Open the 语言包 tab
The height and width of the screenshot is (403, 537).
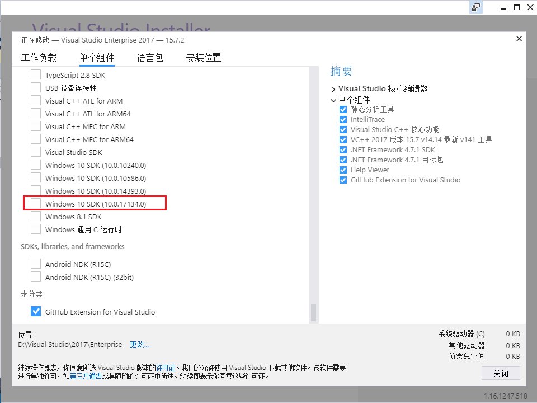coord(149,57)
